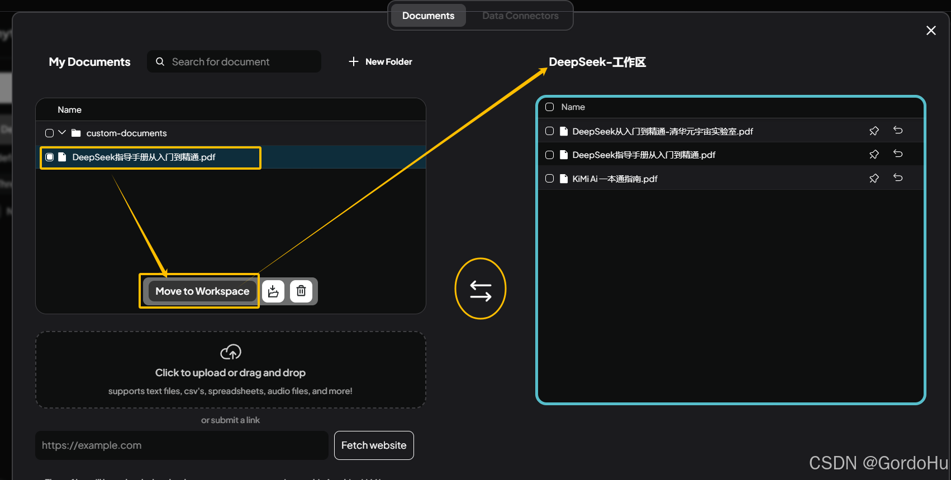Click the cloud upload icon
Image resolution: width=951 pixels, height=480 pixels.
(x=231, y=352)
